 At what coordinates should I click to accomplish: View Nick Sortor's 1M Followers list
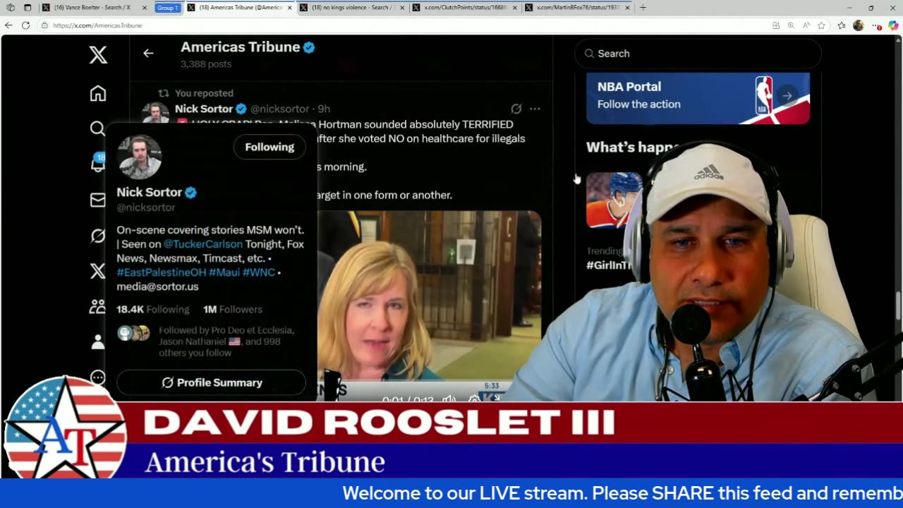coord(233,309)
